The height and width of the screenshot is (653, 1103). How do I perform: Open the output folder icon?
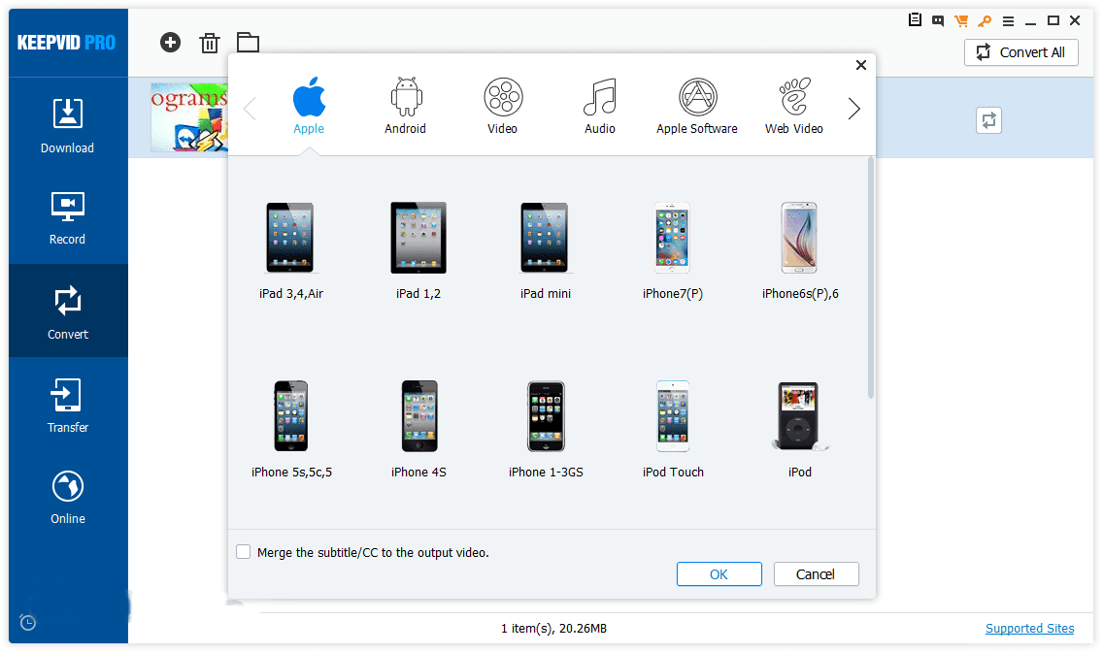point(248,43)
